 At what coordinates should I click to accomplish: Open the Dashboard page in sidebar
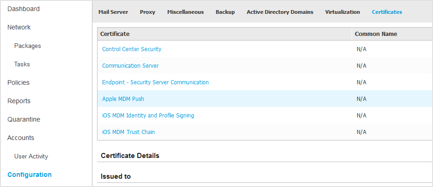24,9
